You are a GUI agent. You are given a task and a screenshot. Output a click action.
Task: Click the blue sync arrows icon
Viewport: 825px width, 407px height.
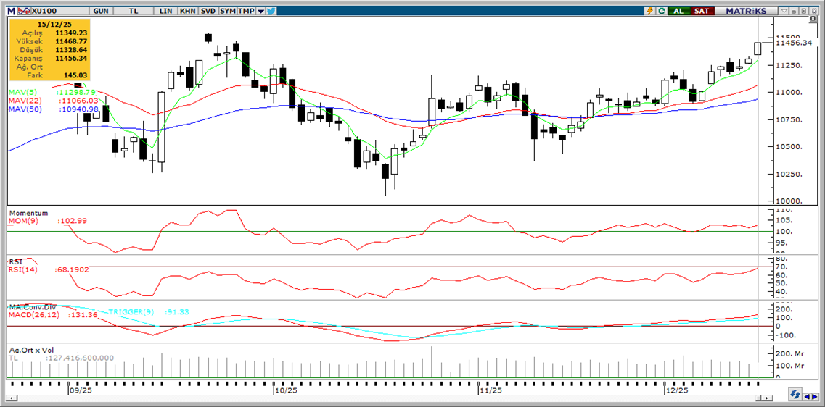click(796, 395)
